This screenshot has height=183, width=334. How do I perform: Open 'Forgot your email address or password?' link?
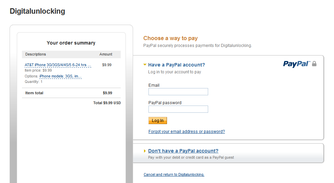tap(187, 132)
